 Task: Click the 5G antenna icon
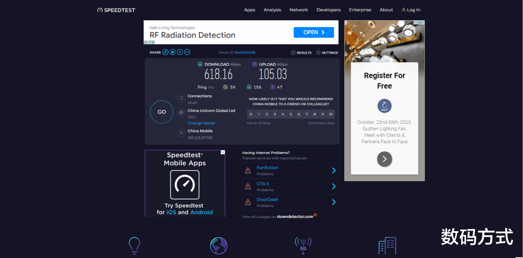coord(303,245)
